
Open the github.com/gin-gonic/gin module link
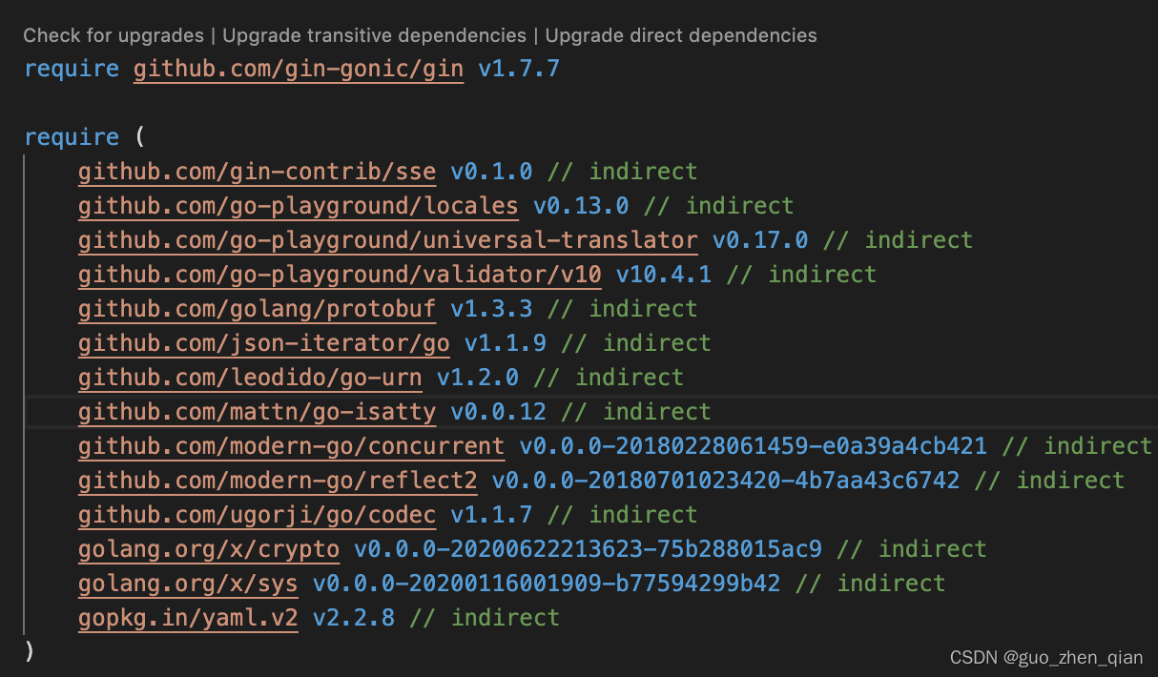(x=298, y=68)
